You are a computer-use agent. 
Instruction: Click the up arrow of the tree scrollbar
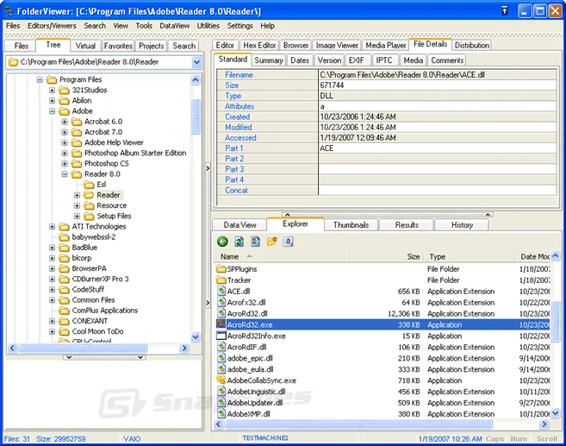pyautogui.click(x=196, y=79)
